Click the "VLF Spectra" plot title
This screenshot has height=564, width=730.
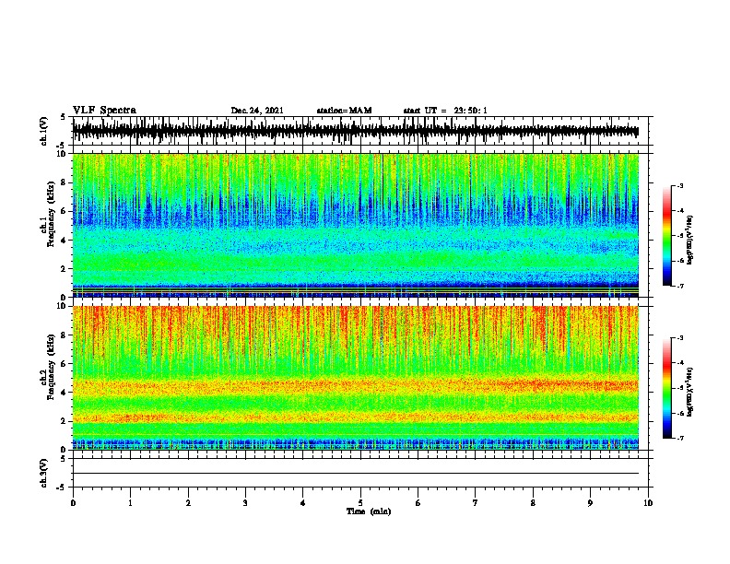[x=104, y=111]
